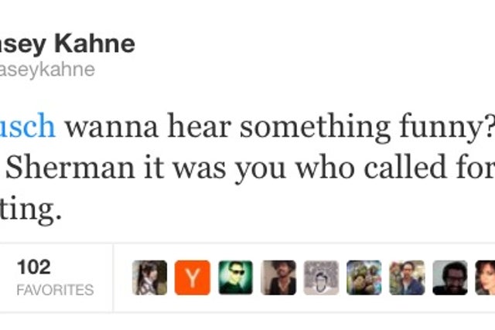The height and width of the screenshot is (330, 495).
Task: Click the phrase 'it was' in the tweet
Action: 185,168
